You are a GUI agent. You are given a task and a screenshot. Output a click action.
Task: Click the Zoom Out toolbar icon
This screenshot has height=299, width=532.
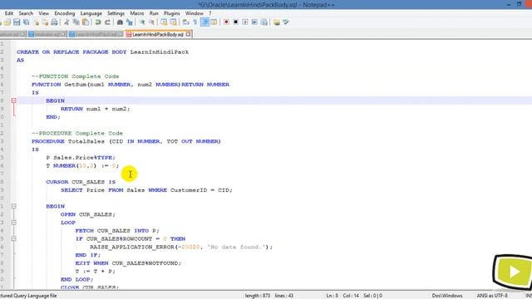[151, 22]
